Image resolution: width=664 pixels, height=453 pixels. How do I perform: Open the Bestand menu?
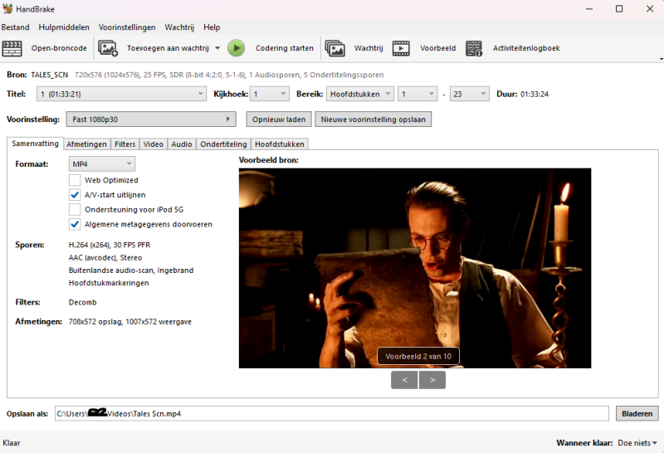[15, 27]
